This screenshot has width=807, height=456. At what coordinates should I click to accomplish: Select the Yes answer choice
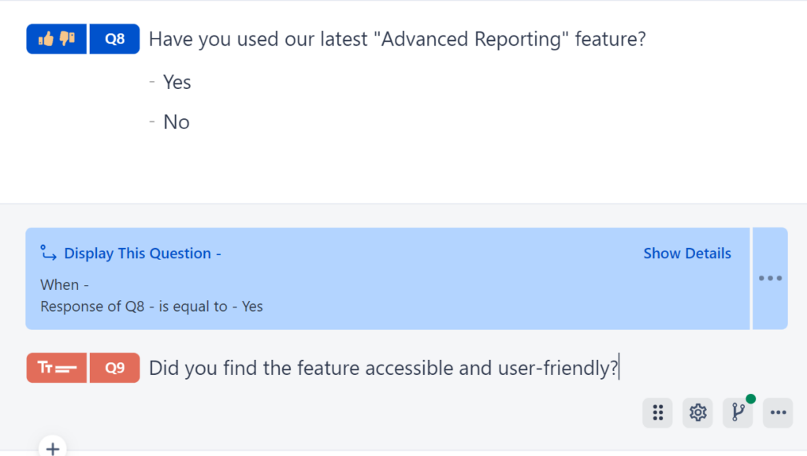(x=176, y=82)
